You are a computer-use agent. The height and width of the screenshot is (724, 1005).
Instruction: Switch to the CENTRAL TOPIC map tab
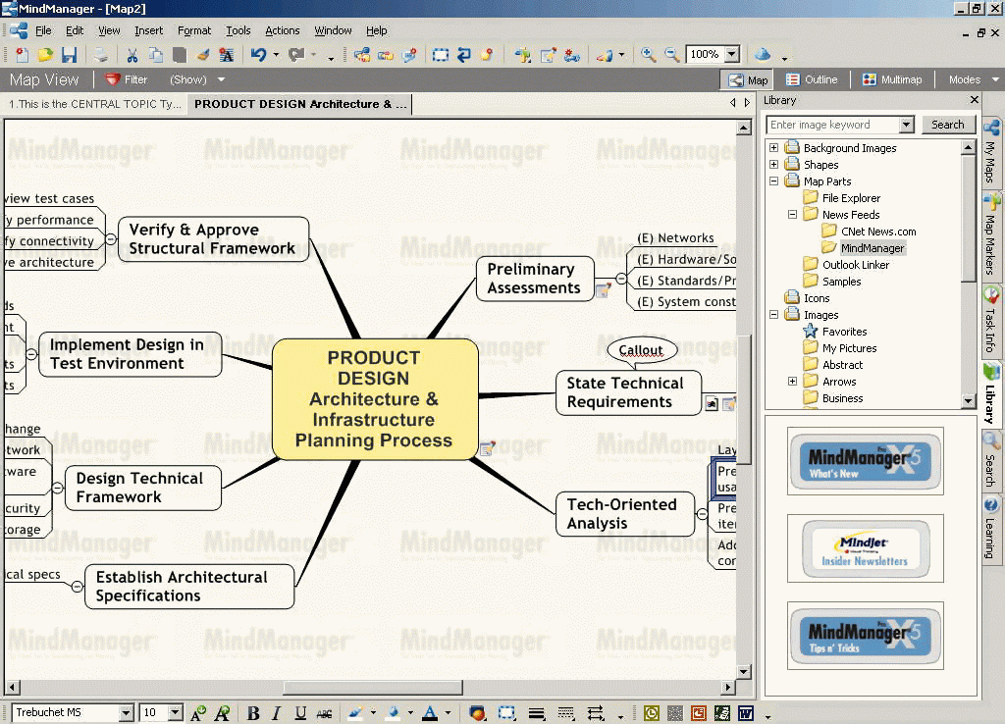(x=95, y=104)
